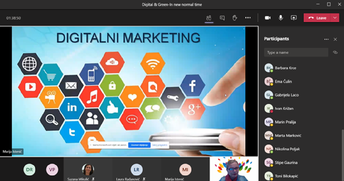Open more options in the Participants panel
344x181 pixels.
[x=326, y=39]
